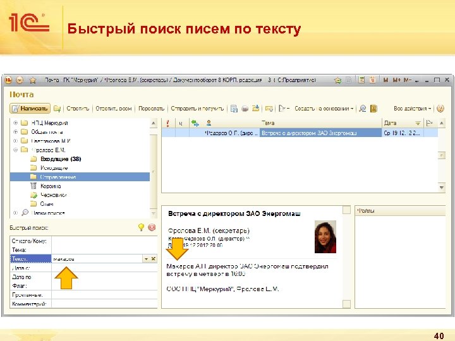This screenshot has width=455, height=341.
Task: Select the Исходящие folder
Action: (x=54, y=168)
